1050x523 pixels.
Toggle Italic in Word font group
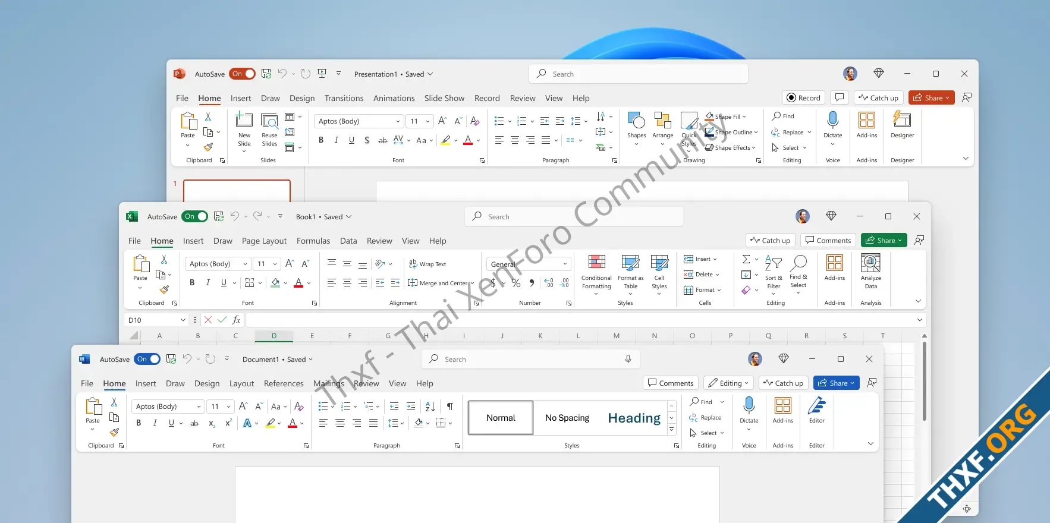point(155,423)
